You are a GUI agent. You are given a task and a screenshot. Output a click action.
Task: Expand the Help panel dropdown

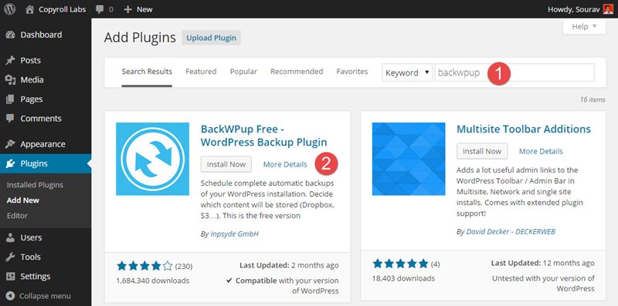click(585, 27)
